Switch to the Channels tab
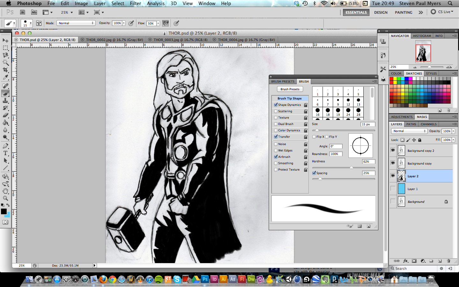 (428, 124)
